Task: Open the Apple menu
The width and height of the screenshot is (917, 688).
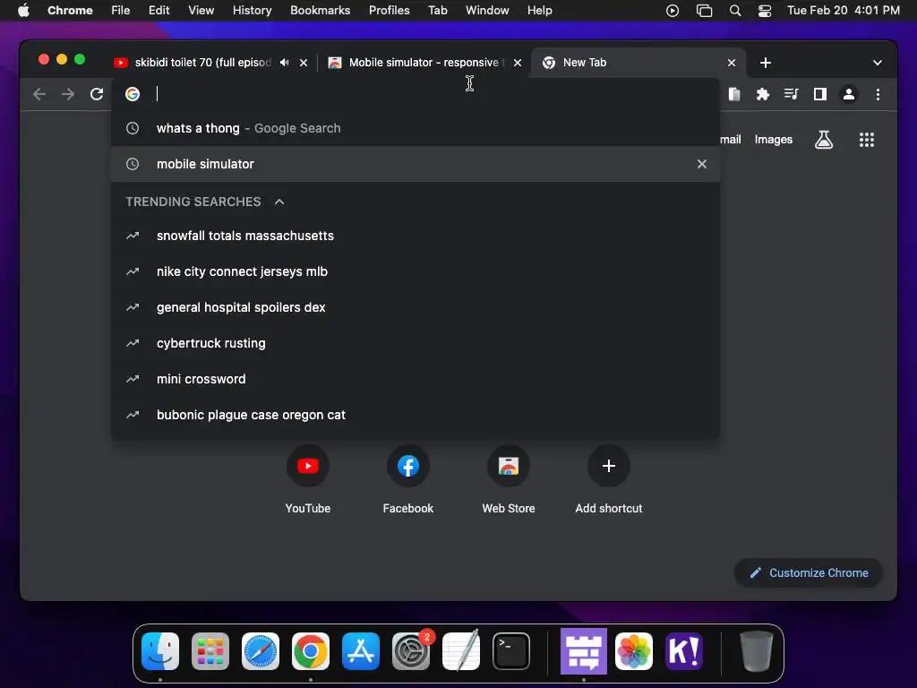Action: (23, 11)
